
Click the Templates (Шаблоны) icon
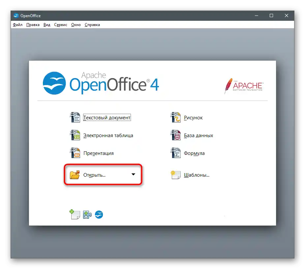coord(175,175)
